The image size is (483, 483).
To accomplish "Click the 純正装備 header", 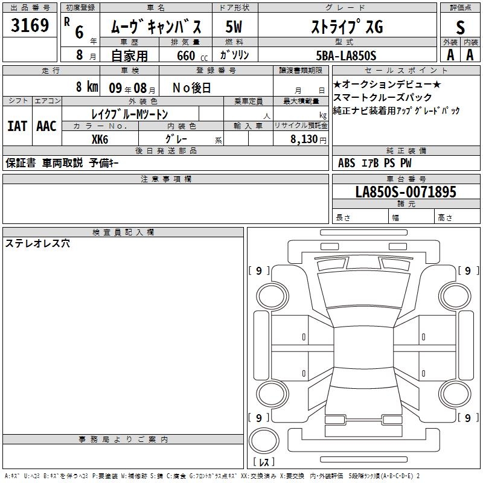I will click(406, 150).
